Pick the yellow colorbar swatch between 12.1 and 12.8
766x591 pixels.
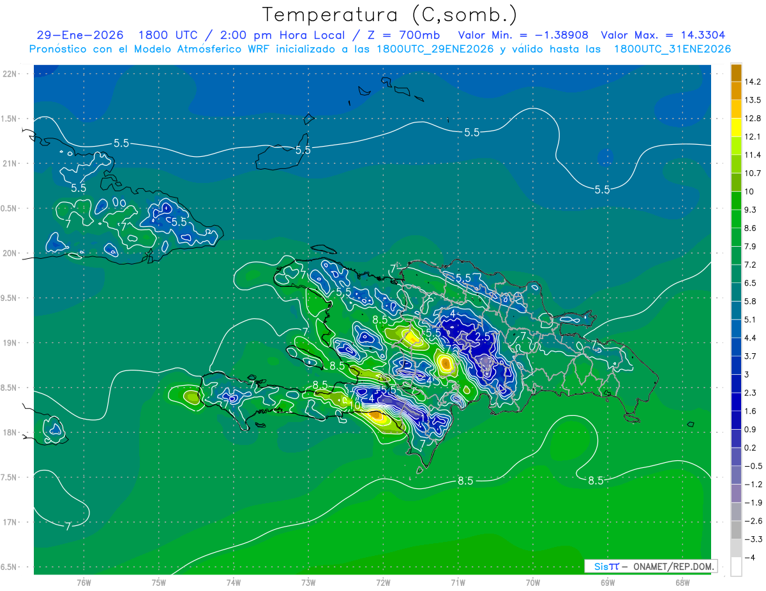[736, 128]
